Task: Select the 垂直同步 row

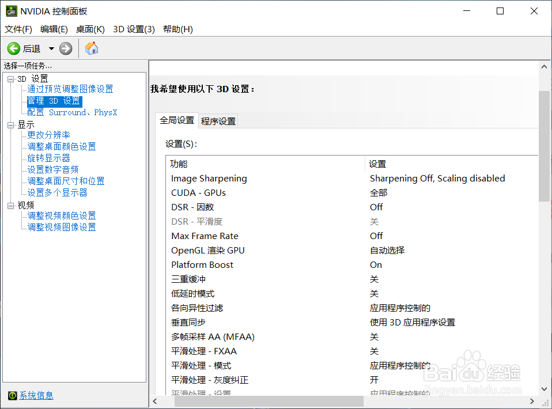Action: 352,323
